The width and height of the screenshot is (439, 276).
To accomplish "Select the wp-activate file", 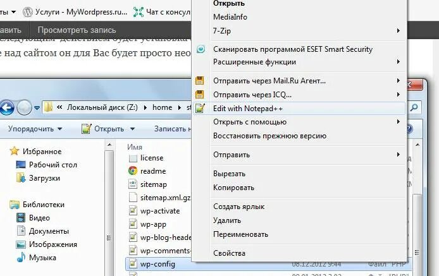I will point(160,211).
